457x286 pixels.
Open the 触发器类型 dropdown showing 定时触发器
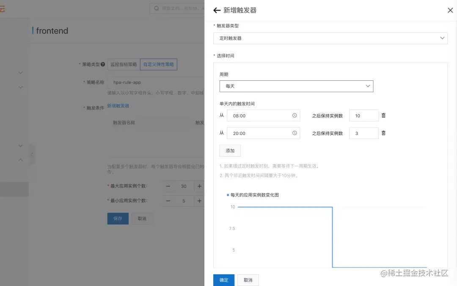[x=330, y=38]
